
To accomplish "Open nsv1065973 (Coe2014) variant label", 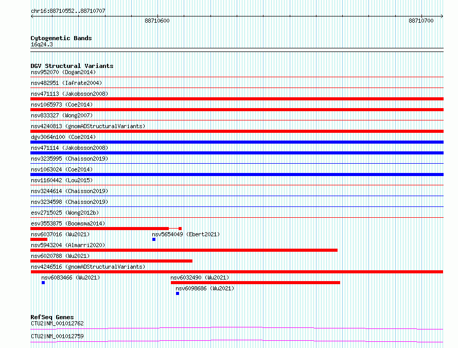I will 62,105.
